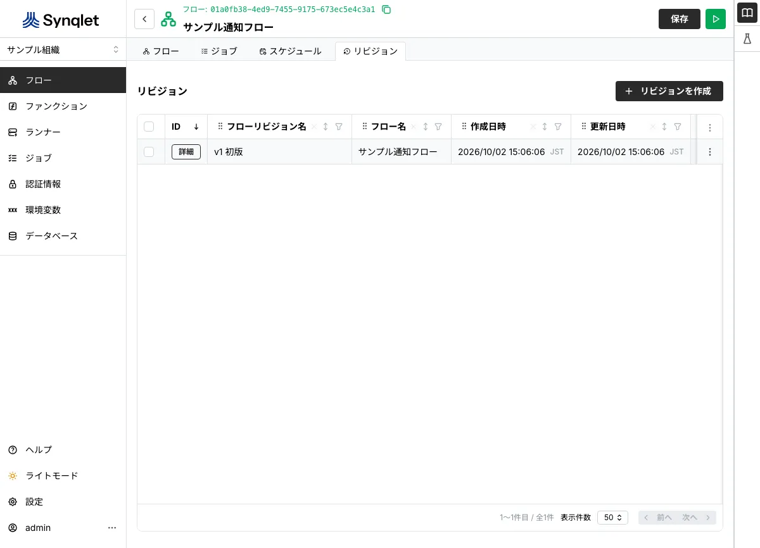Go to next page with 次へ

(697, 518)
